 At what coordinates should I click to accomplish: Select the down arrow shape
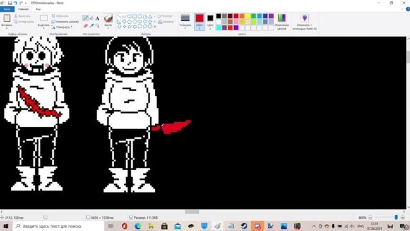pos(119,27)
